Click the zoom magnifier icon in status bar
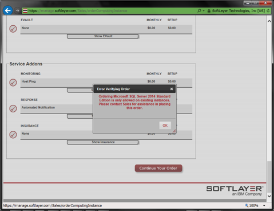The width and height of the screenshot is (274, 211). (x=247, y=205)
